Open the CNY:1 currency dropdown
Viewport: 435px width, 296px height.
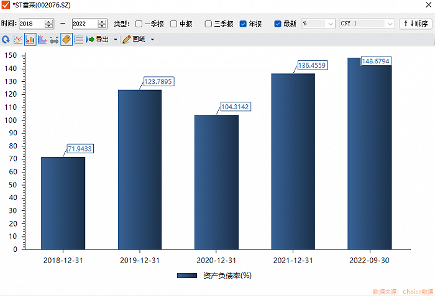(367, 24)
